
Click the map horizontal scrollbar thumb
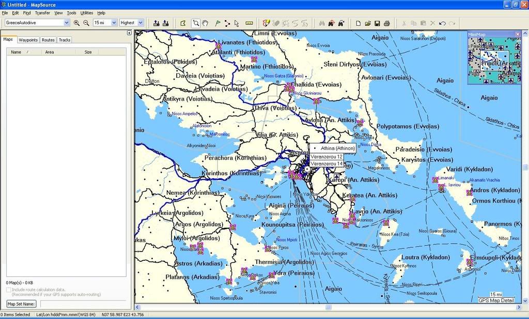pos(328,307)
